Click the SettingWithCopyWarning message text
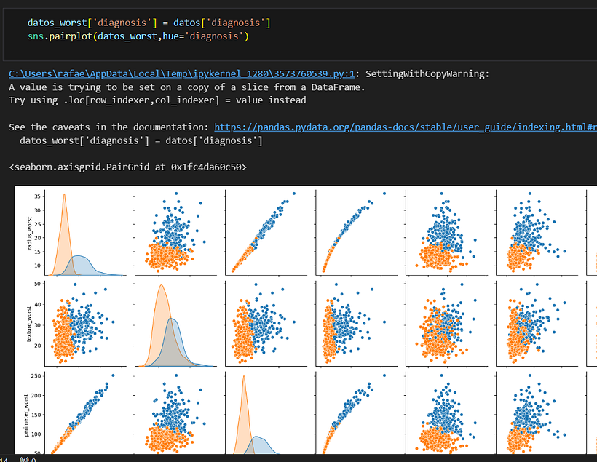 point(427,73)
